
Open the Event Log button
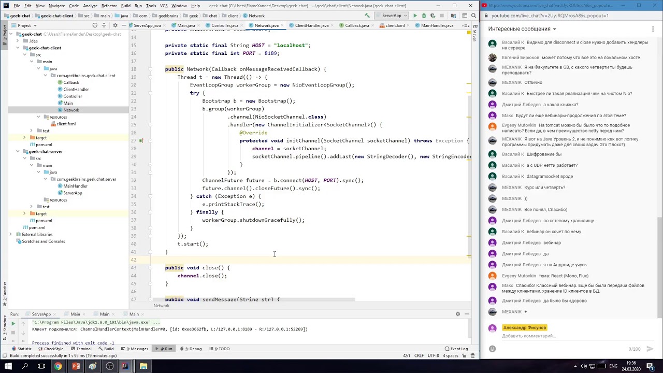click(x=456, y=349)
